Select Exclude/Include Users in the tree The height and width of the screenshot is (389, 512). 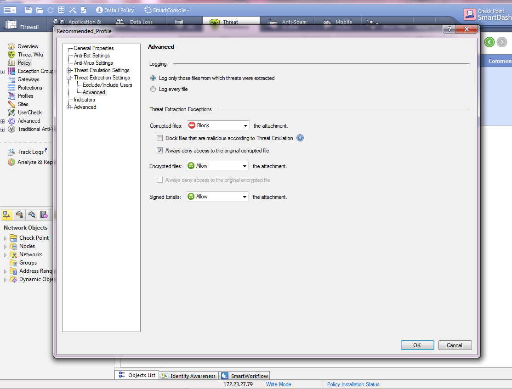108,85
